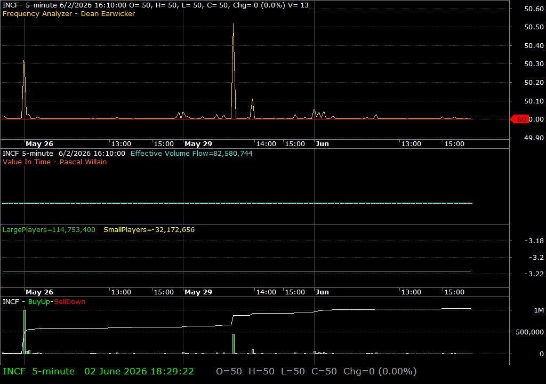Click the tallest yellow spike peaking near 50.50
The image size is (546, 384).
[234, 70]
